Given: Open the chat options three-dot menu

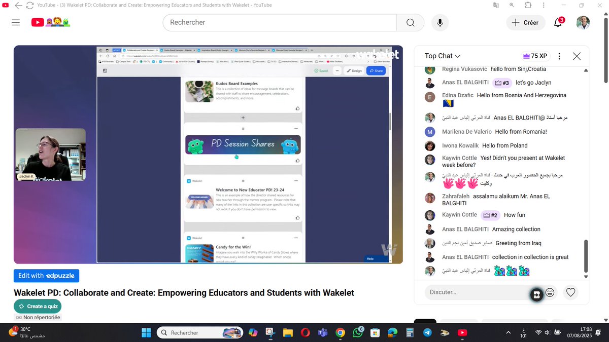Looking at the screenshot, I should tap(560, 56).
